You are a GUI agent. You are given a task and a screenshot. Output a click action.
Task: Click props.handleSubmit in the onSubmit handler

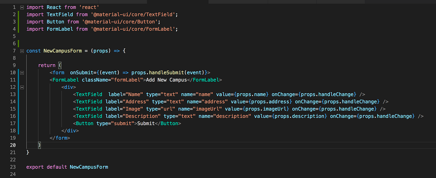point(158,73)
